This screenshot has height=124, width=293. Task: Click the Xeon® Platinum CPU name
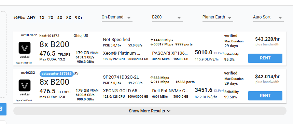pyautogui.click(x=122, y=53)
